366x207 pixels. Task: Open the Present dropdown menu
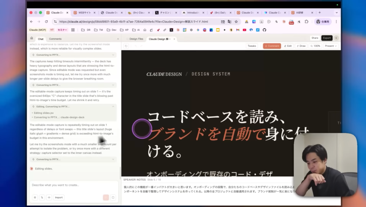click(x=331, y=46)
